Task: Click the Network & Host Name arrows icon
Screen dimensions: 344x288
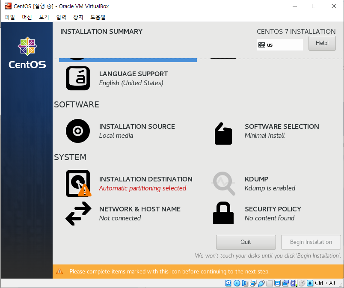Action: (78, 214)
